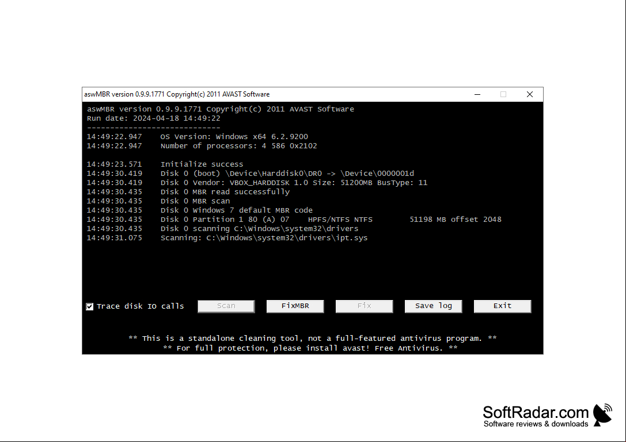Click the 'Disk 0 MBR scan' log line
This screenshot has width=626, height=442.
coord(158,201)
